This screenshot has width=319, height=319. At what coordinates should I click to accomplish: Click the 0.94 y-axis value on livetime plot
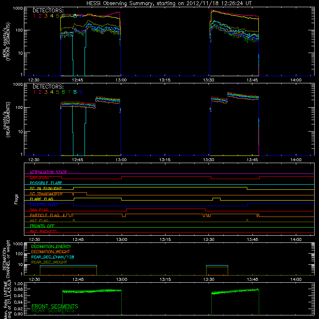pos(18,302)
